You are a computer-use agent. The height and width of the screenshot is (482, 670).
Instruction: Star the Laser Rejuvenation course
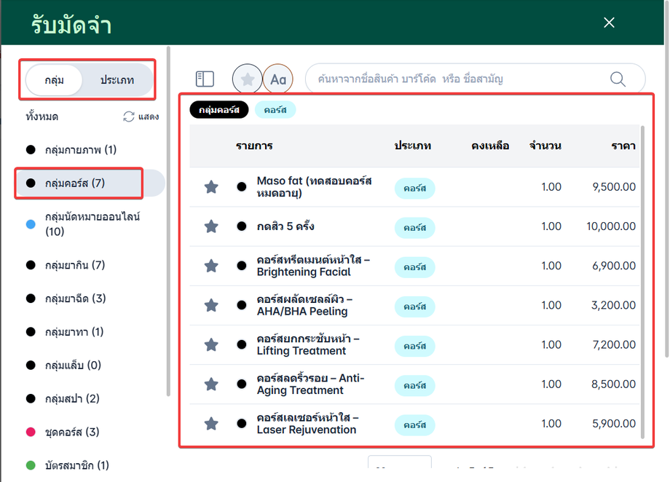coord(211,423)
